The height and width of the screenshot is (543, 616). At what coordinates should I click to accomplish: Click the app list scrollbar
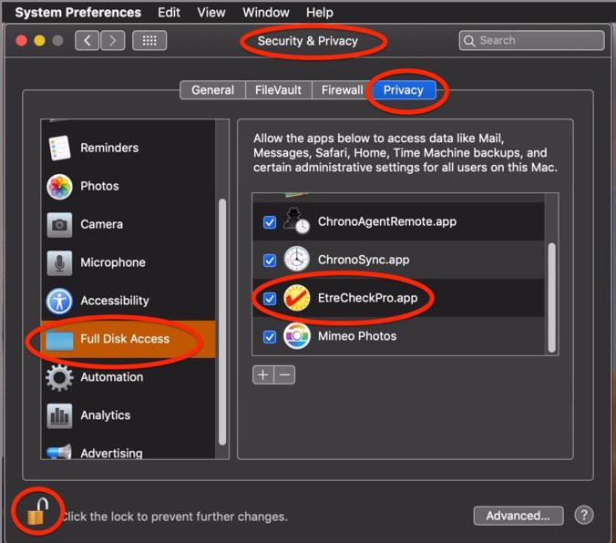point(551,297)
